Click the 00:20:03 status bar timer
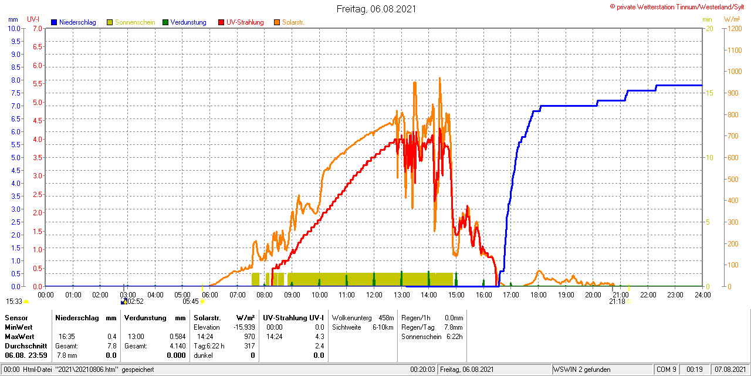The width and height of the screenshot is (751, 376). point(422,370)
